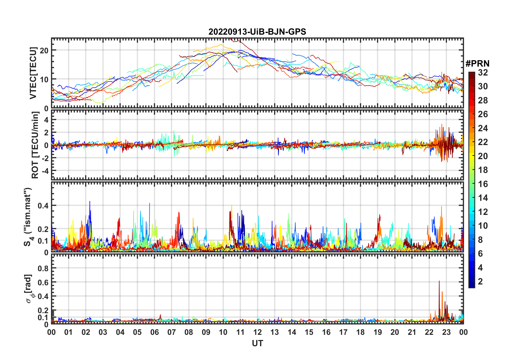Viewport: 515px width, 360px height.
Task: Select x-axis hour tick label "13"
Action: click(x=275, y=332)
